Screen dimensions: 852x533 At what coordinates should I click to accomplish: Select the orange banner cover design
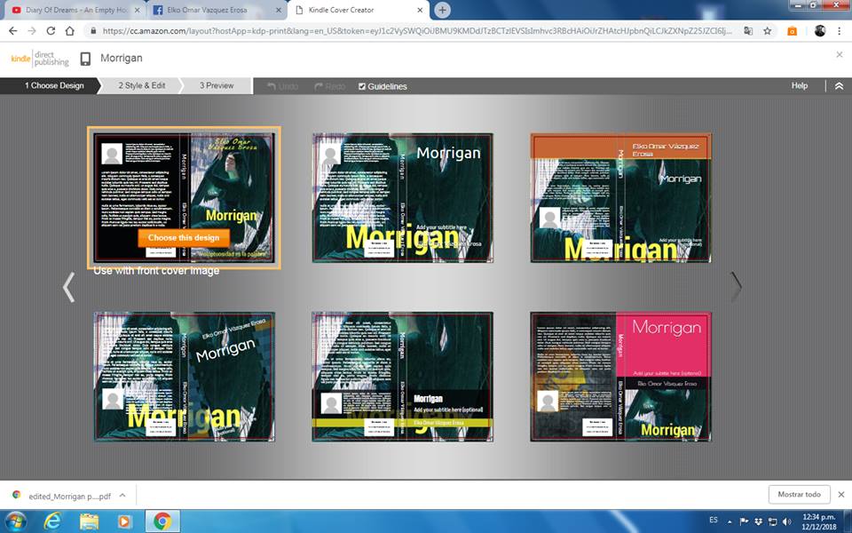[x=620, y=197]
